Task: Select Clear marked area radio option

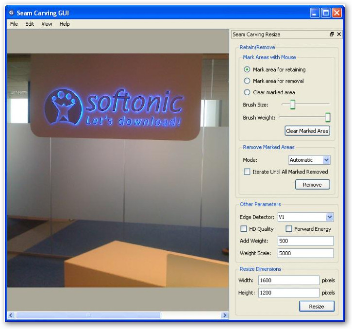Action: pyautogui.click(x=247, y=92)
